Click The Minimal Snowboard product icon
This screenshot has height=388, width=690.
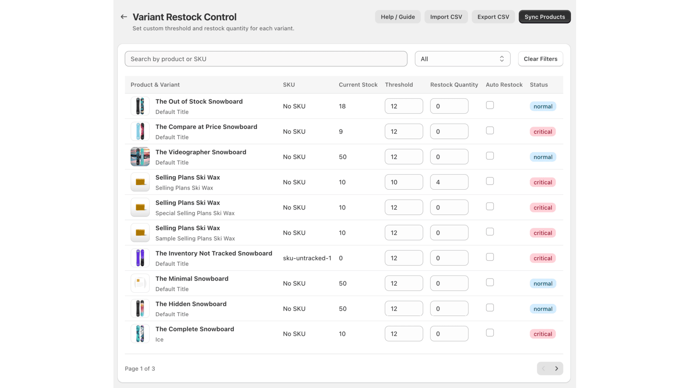pos(140,283)
